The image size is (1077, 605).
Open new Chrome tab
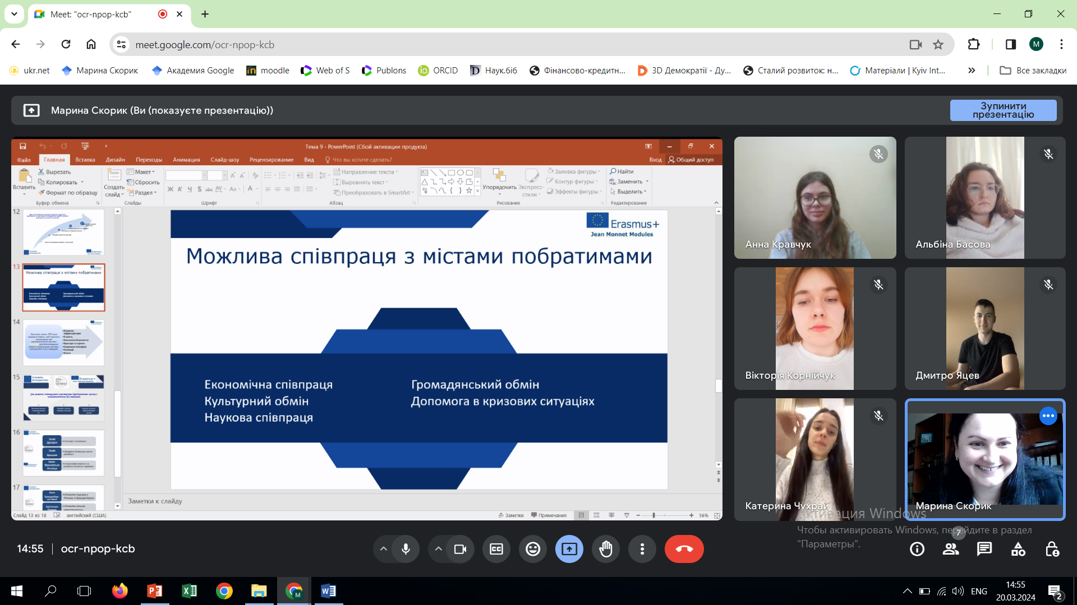(205, 14)
